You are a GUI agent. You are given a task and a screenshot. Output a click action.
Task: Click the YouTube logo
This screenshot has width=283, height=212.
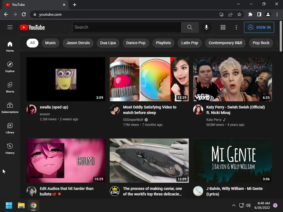[x=32, y=27]
